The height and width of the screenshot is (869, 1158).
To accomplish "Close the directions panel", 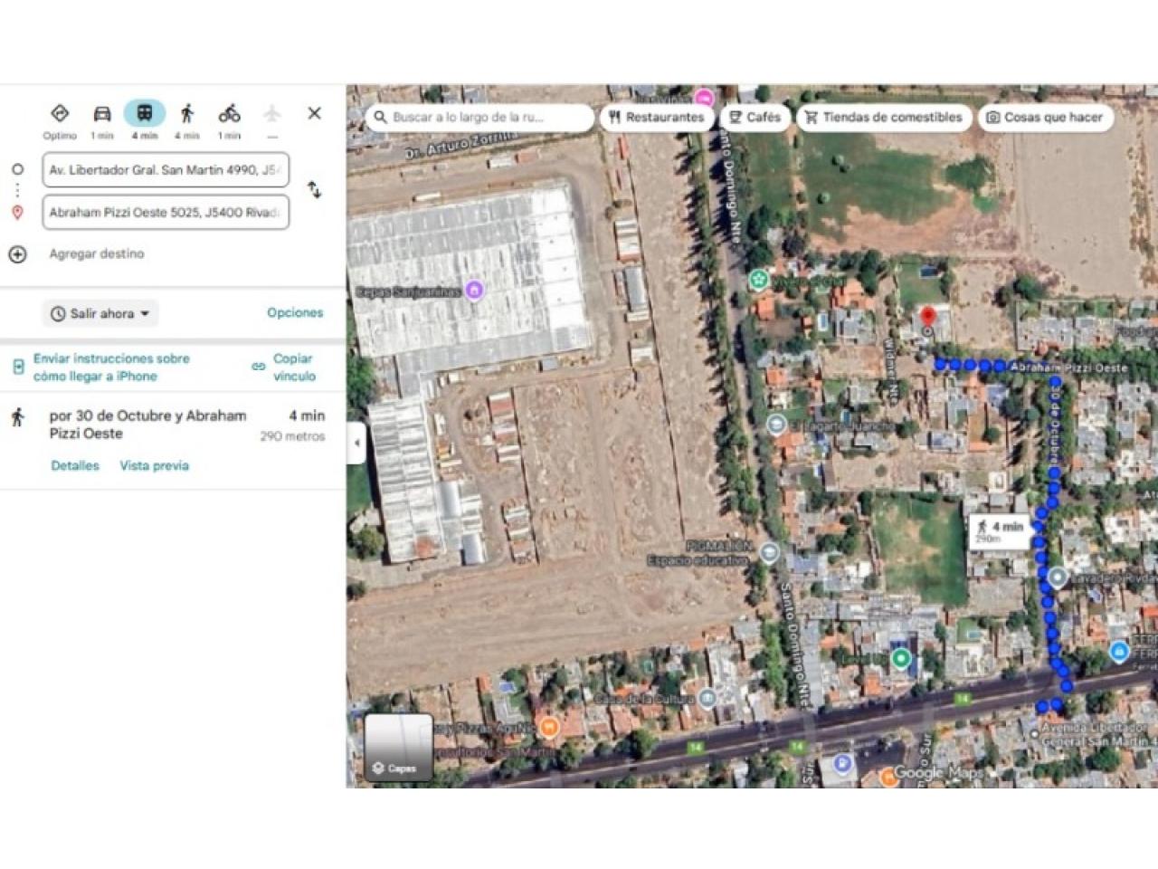I will (314, 113).
